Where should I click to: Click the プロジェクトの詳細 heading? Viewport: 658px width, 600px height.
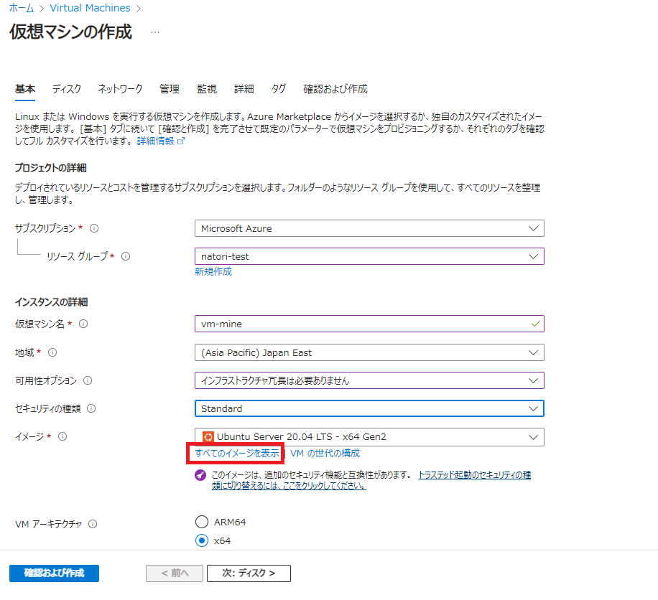51,168
